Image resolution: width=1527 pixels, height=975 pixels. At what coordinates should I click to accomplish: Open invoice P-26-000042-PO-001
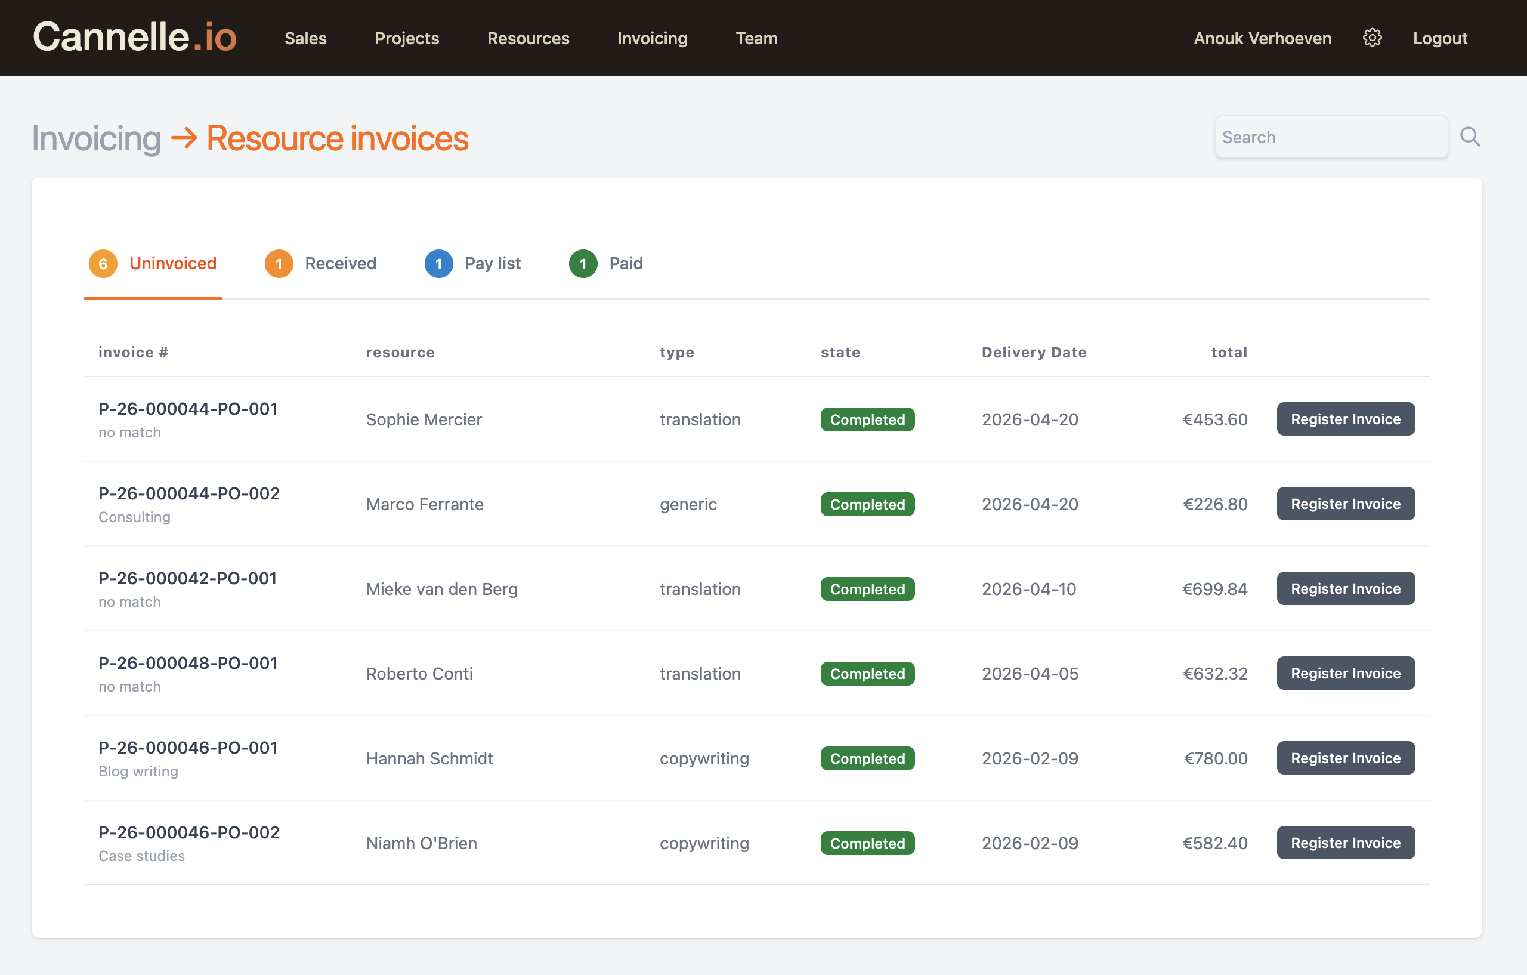188,578
